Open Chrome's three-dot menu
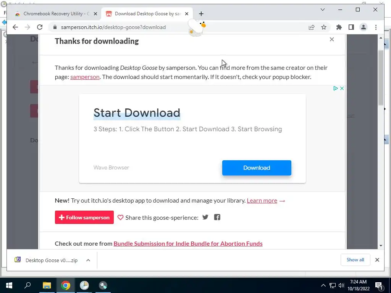This screenshot has height=293, width=391. (376, 27)
